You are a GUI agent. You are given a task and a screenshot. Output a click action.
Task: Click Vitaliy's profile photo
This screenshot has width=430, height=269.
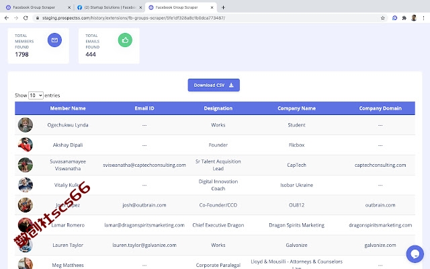coord(26,185)
